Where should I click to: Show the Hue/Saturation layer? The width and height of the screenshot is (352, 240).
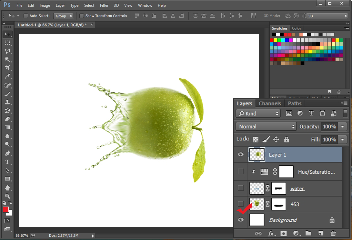pos(241,171)
